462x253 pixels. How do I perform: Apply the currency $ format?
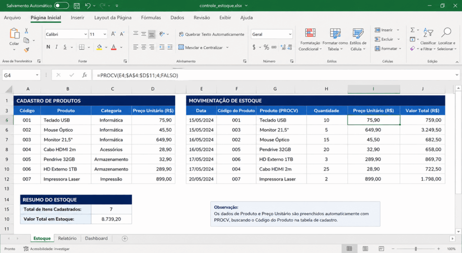(x=254, y=47)
